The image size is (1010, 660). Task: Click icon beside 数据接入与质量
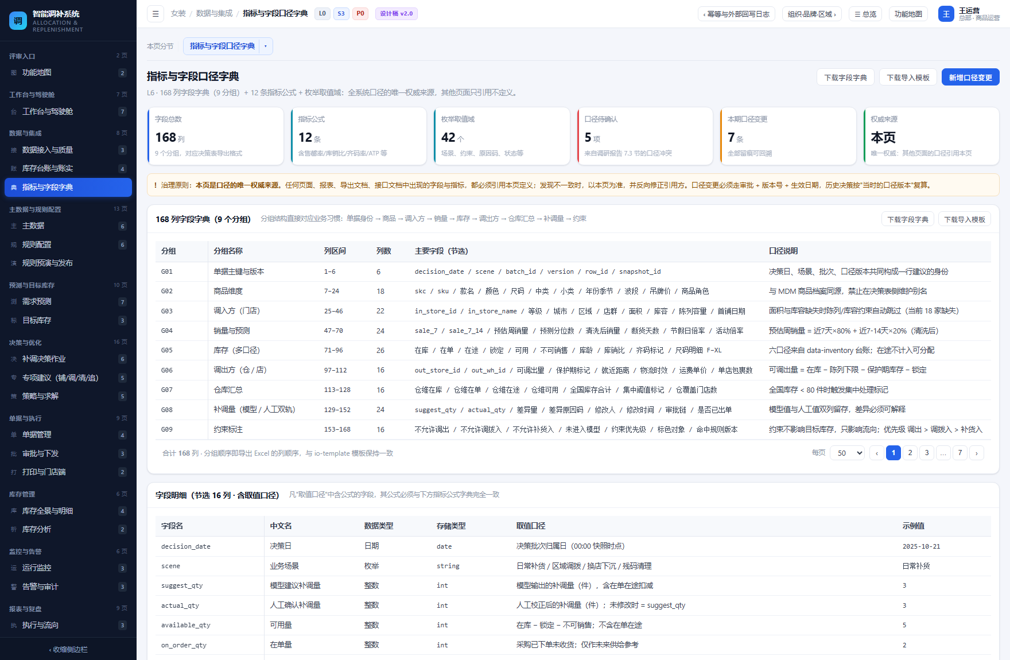click(14, 150)
